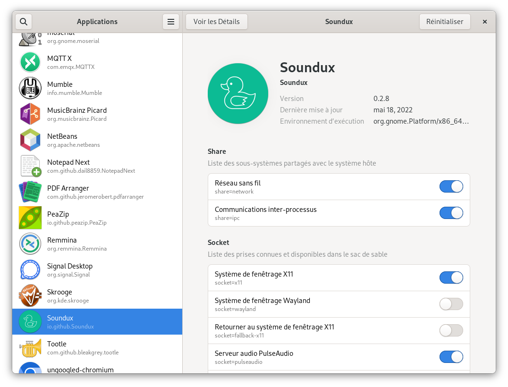
Task: Click the Remmina app icon
Action: coord(30,244)
